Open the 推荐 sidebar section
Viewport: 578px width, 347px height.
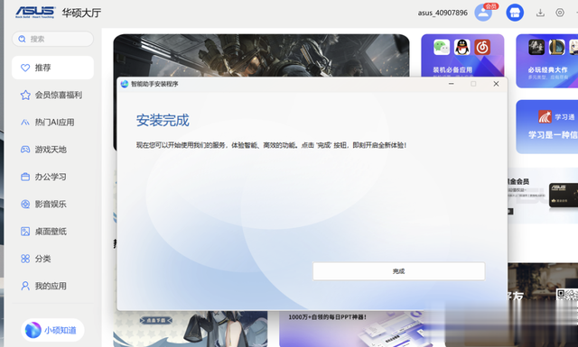tap(52, 68)
